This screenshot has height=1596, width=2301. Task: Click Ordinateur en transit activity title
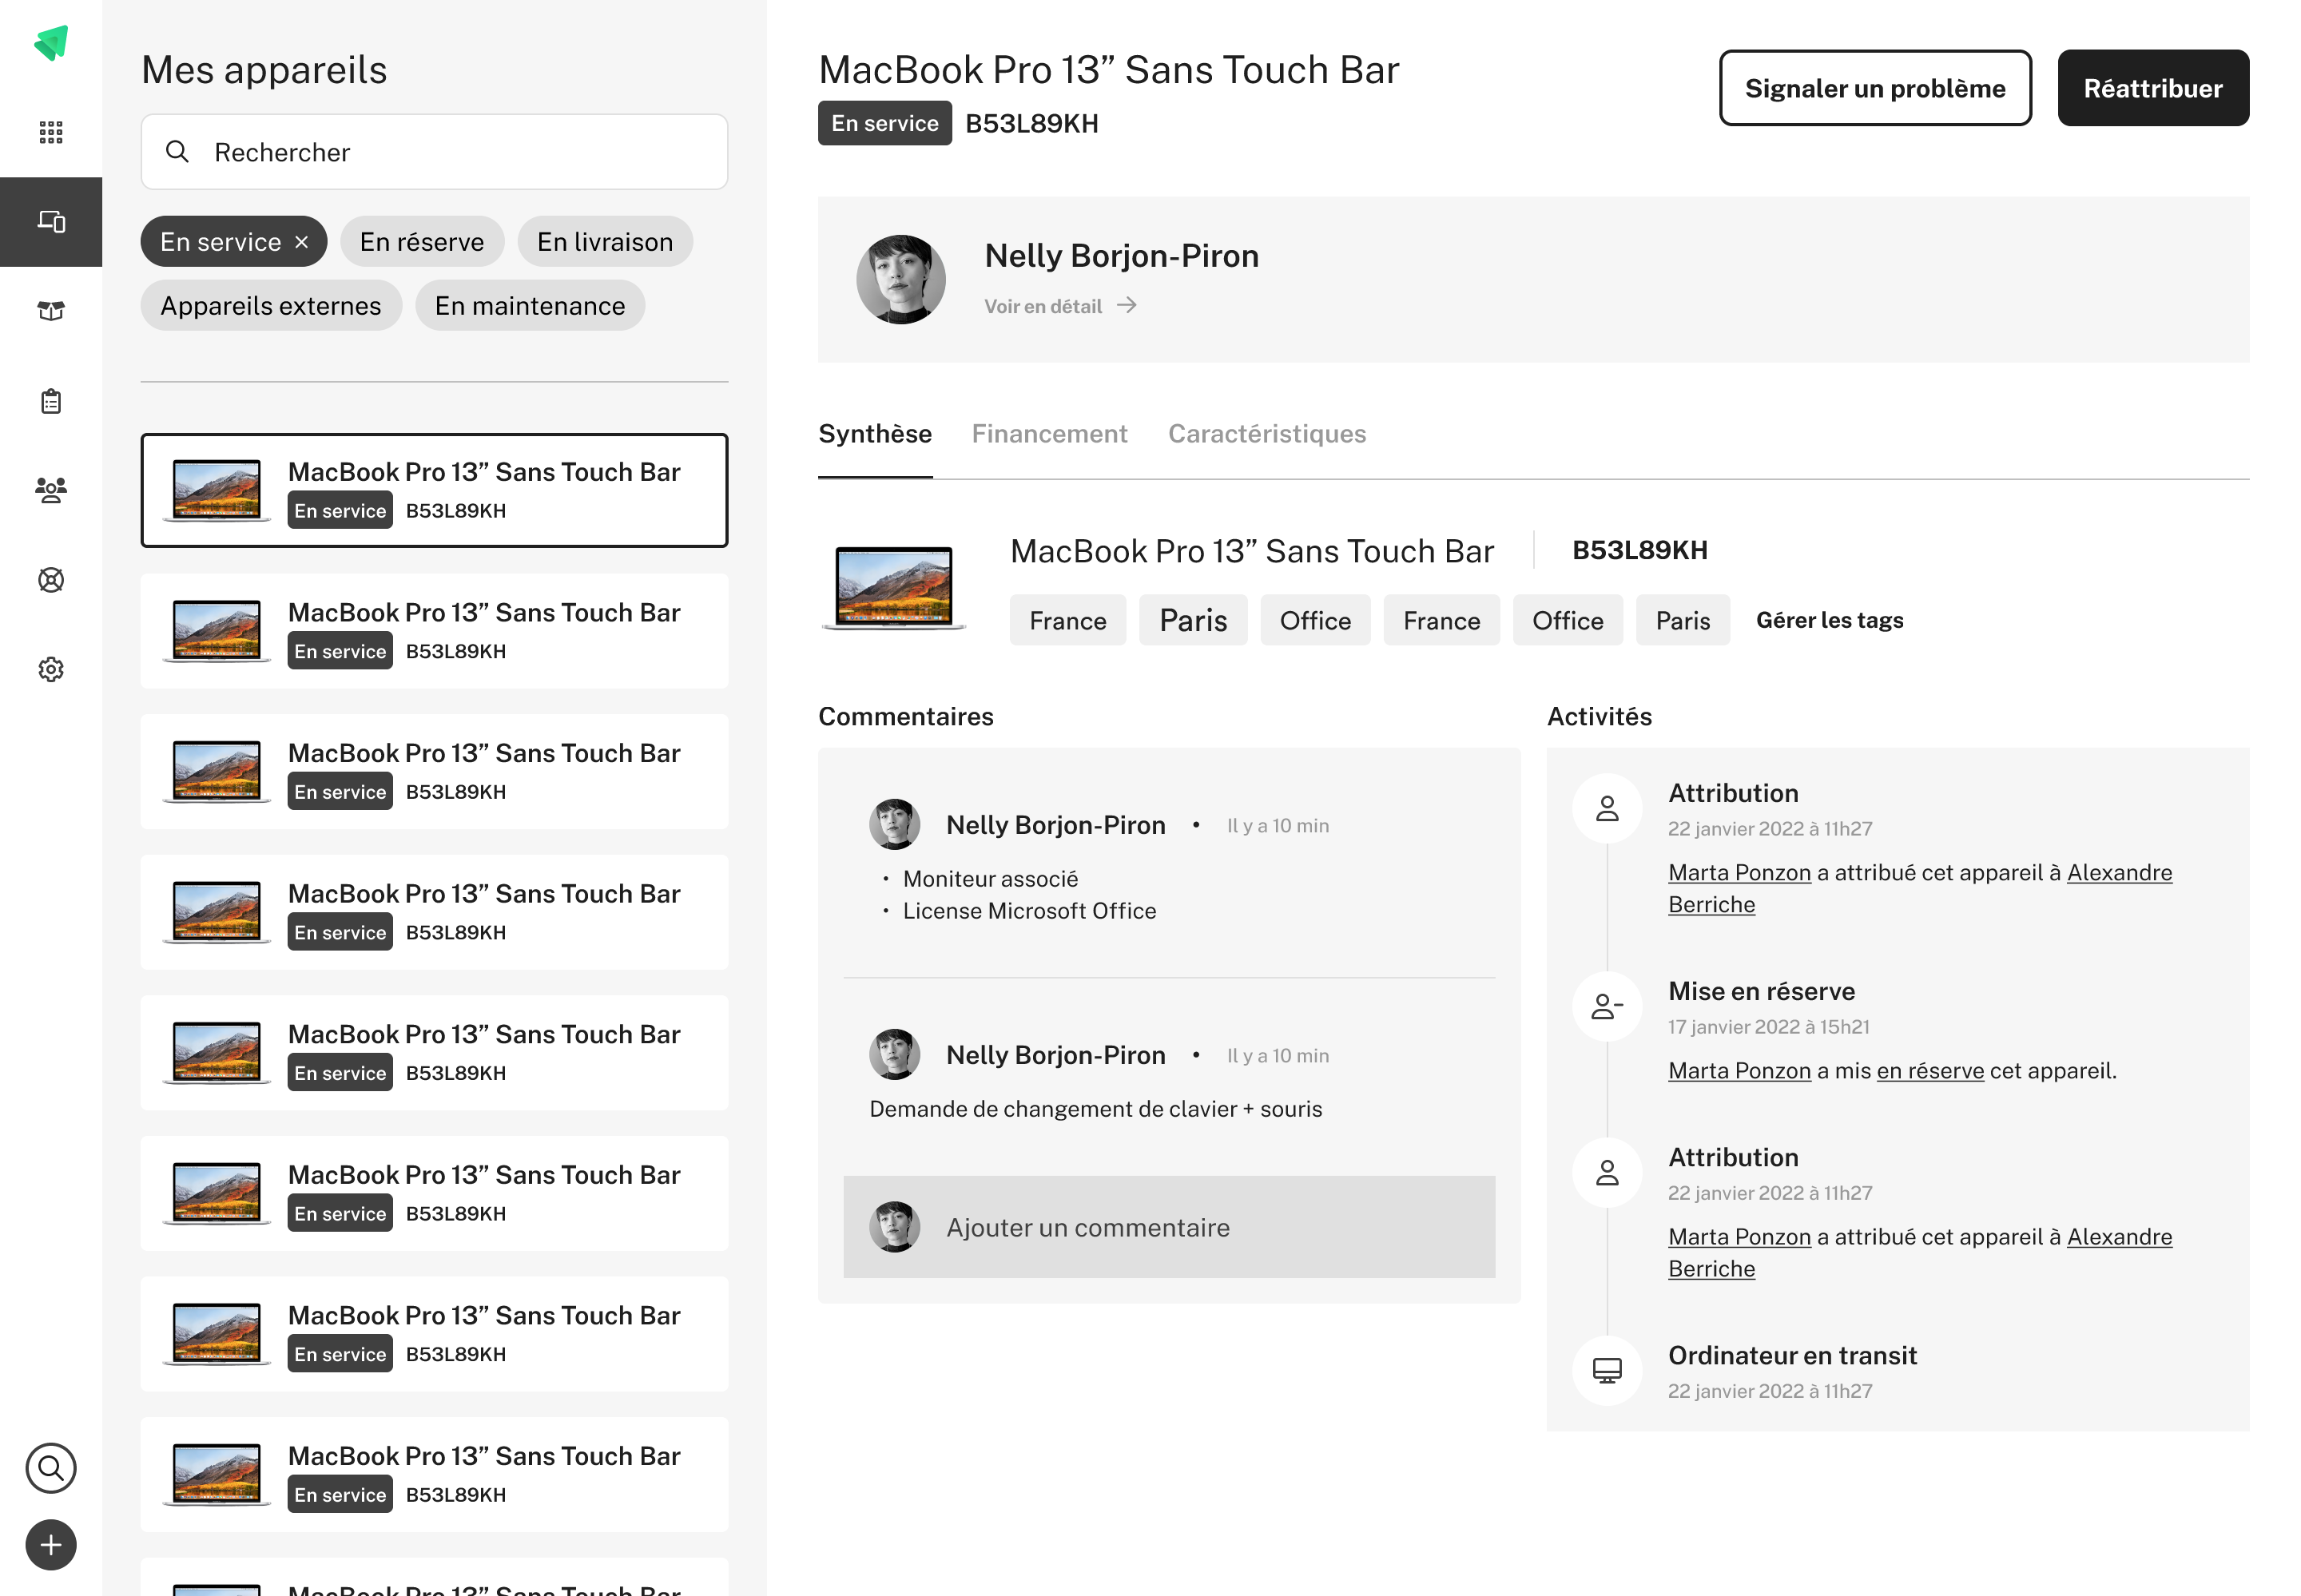click(1791, 1355)
